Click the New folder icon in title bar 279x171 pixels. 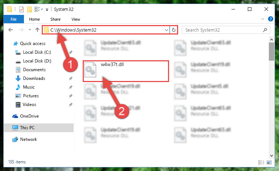(29, 9)
